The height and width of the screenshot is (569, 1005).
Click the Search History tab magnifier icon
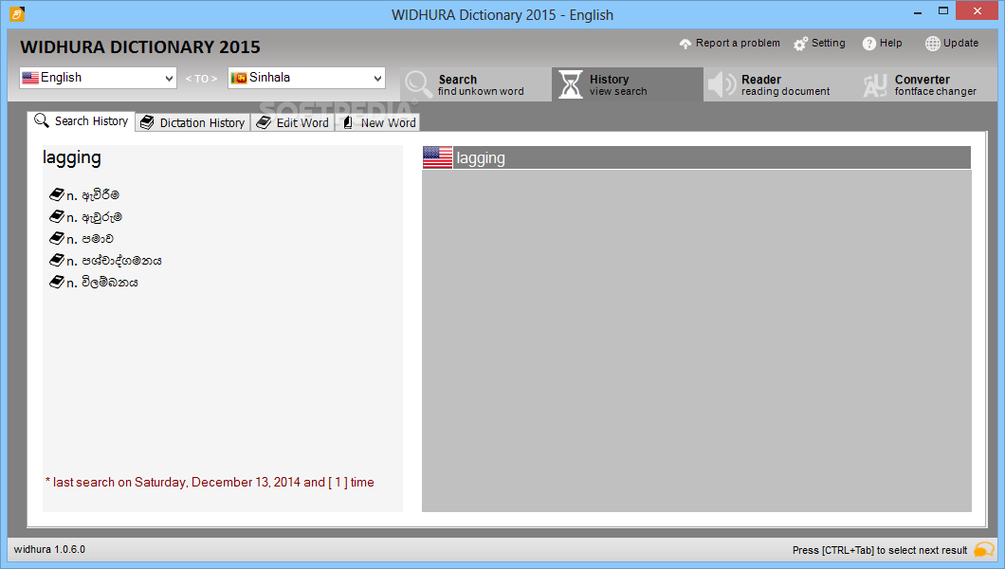point(42,120)
